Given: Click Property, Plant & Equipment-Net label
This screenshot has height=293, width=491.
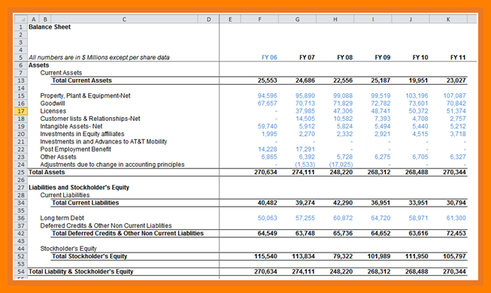Looking at the screenshot, I should 85,96.
